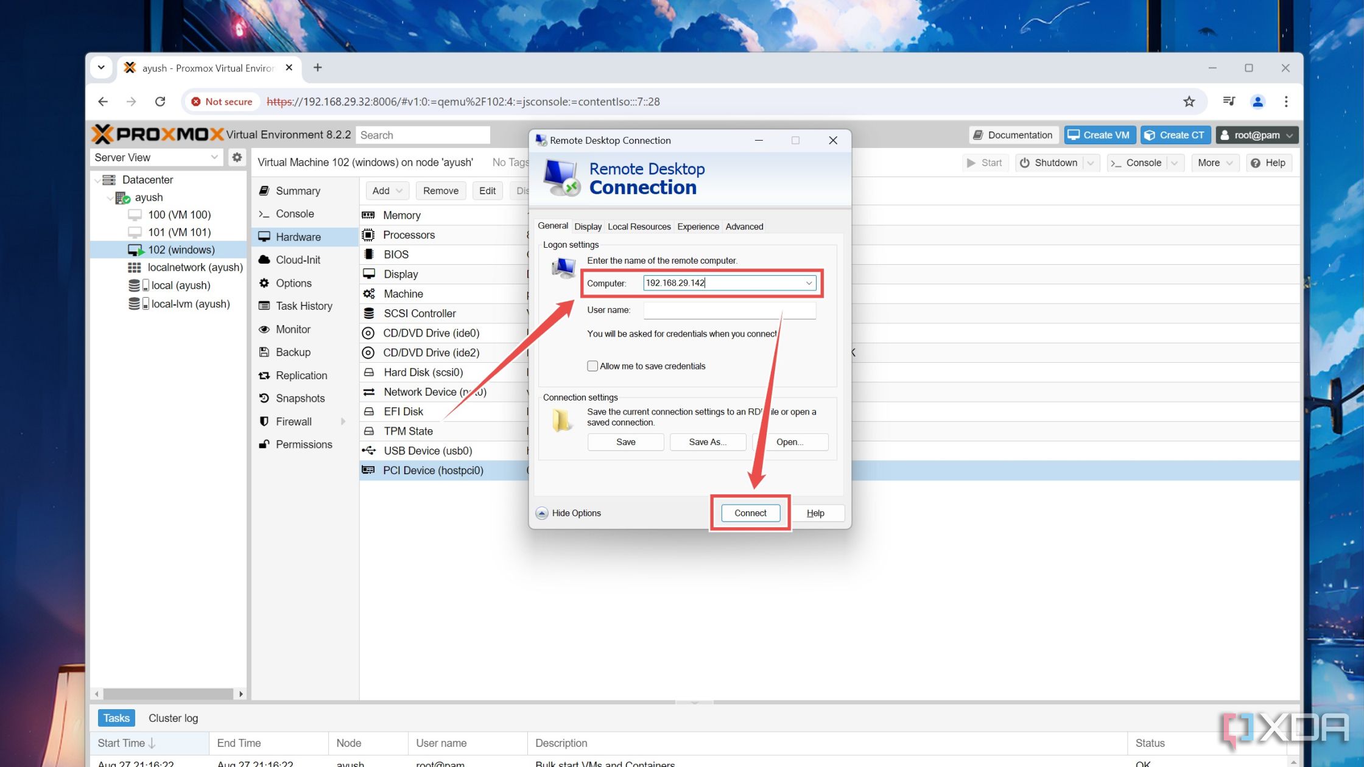Open the Local Resources tab
Viewport: 1364px width, 767px height.
coord(639,226)
